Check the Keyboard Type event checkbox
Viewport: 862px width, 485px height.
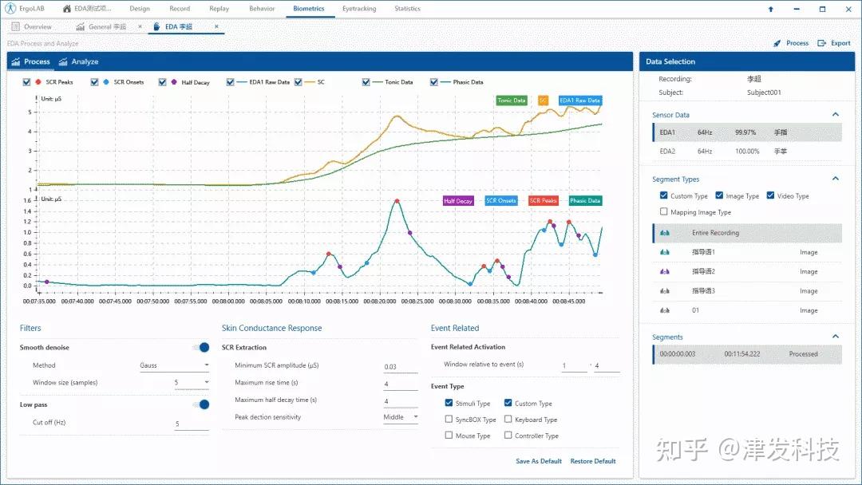tap(508, 419)
